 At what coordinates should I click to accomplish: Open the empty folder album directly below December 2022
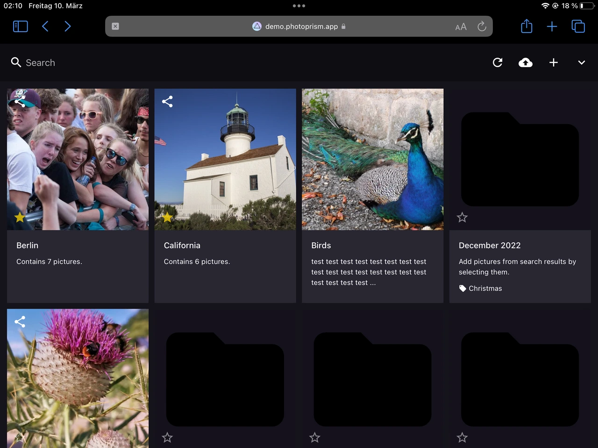[520, 378]
